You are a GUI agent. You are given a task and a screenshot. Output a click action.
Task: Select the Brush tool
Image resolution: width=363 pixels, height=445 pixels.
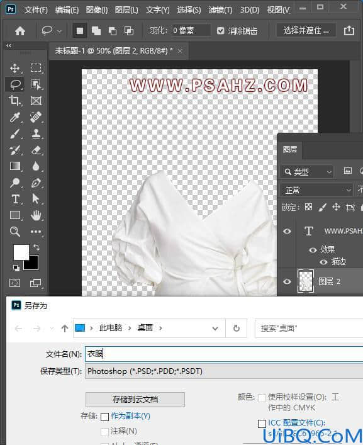14,133
